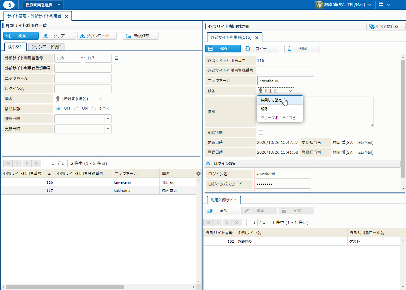Click the ニックネーム field in search conditions
The height and width of the screenshot is (290, 406).
[83, 78]
